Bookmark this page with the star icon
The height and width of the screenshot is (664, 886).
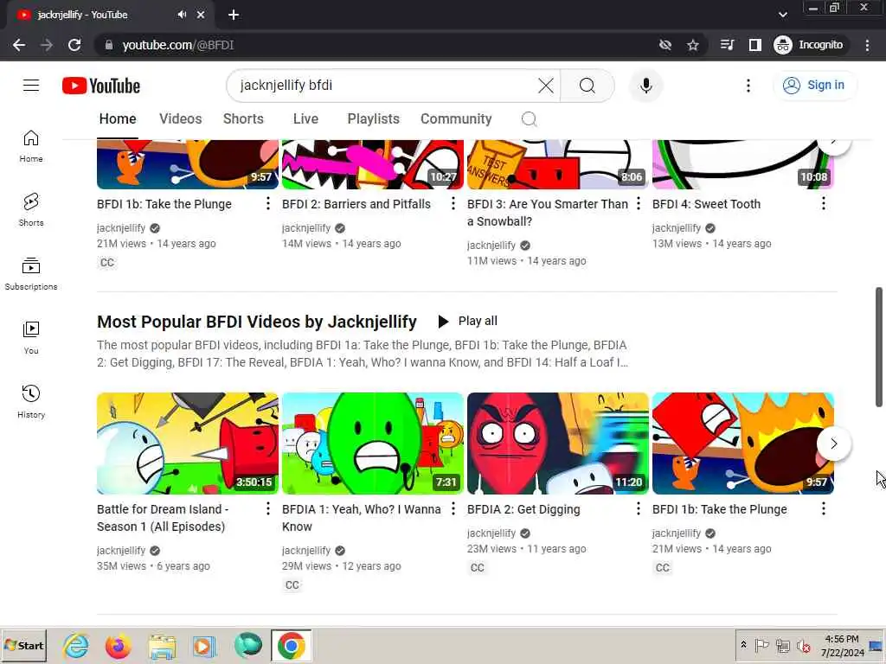pyautogui.click(x=693, y=45)
